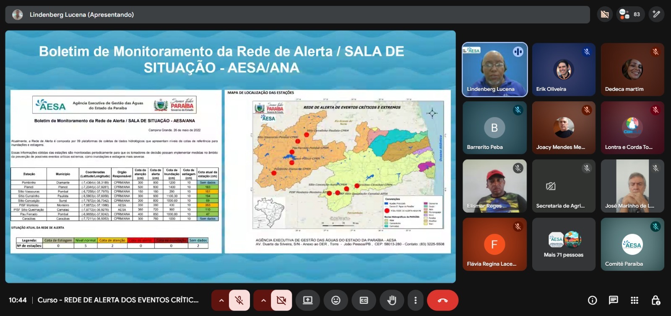Expand video settings arrow beside camera
The image size is (671, 316).
[x=263, y=301]
